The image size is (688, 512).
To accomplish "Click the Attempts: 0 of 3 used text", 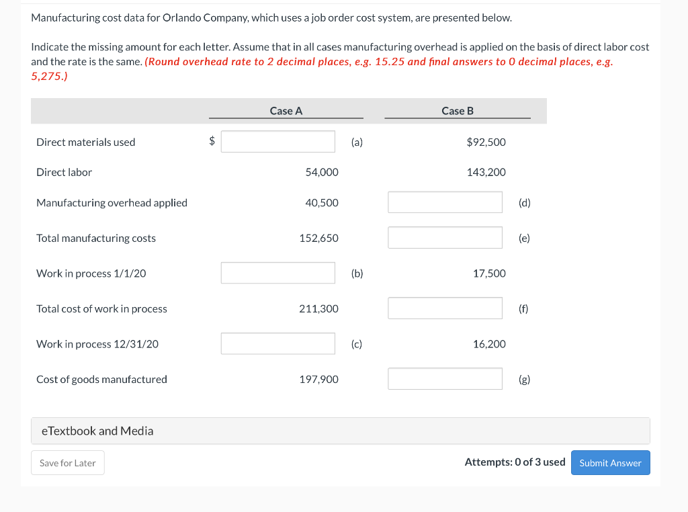I will coord(515,462).
